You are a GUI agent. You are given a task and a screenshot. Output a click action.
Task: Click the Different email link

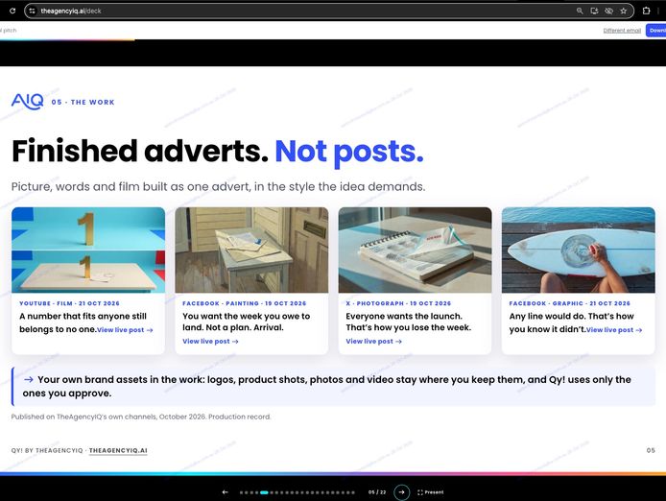(622, 31)
